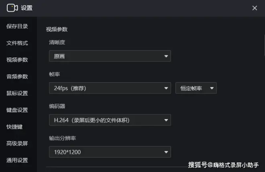Click the vertical scrollbar at the window's right edge
265x172 pixels.
coord(264,45)
